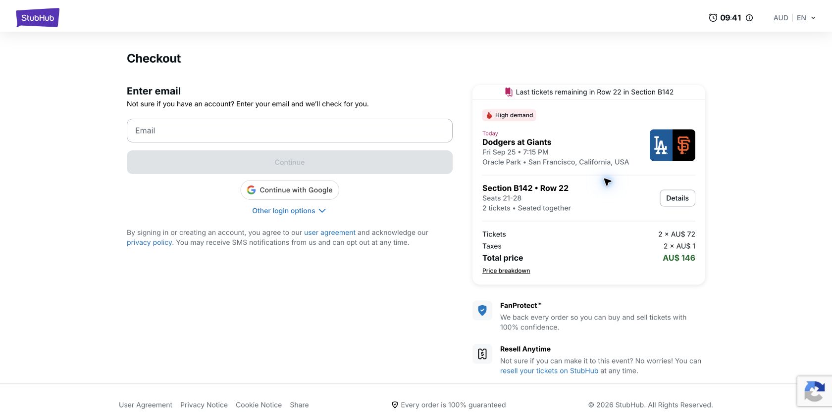The height and width of the screenshot is (413, 832).
Task: Open the reCAPTCHA badge
Action: pos(815,391)
